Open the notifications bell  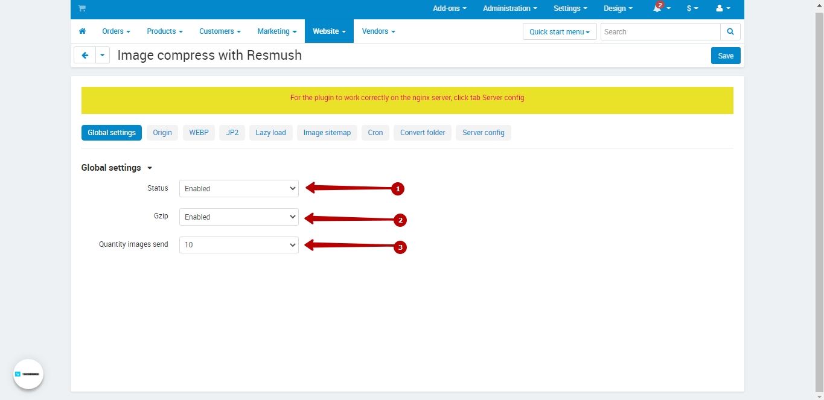click(662, 8)
